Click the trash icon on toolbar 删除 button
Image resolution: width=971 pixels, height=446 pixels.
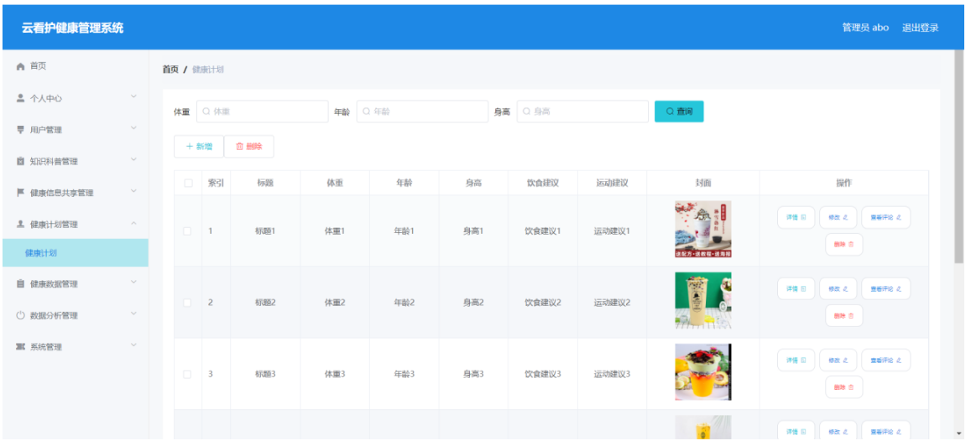(x=240, y=147)
